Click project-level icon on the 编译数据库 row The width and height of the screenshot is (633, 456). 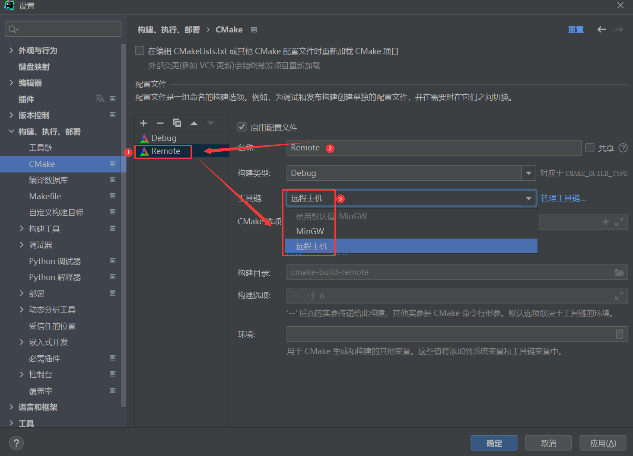(x=113, y=179)
